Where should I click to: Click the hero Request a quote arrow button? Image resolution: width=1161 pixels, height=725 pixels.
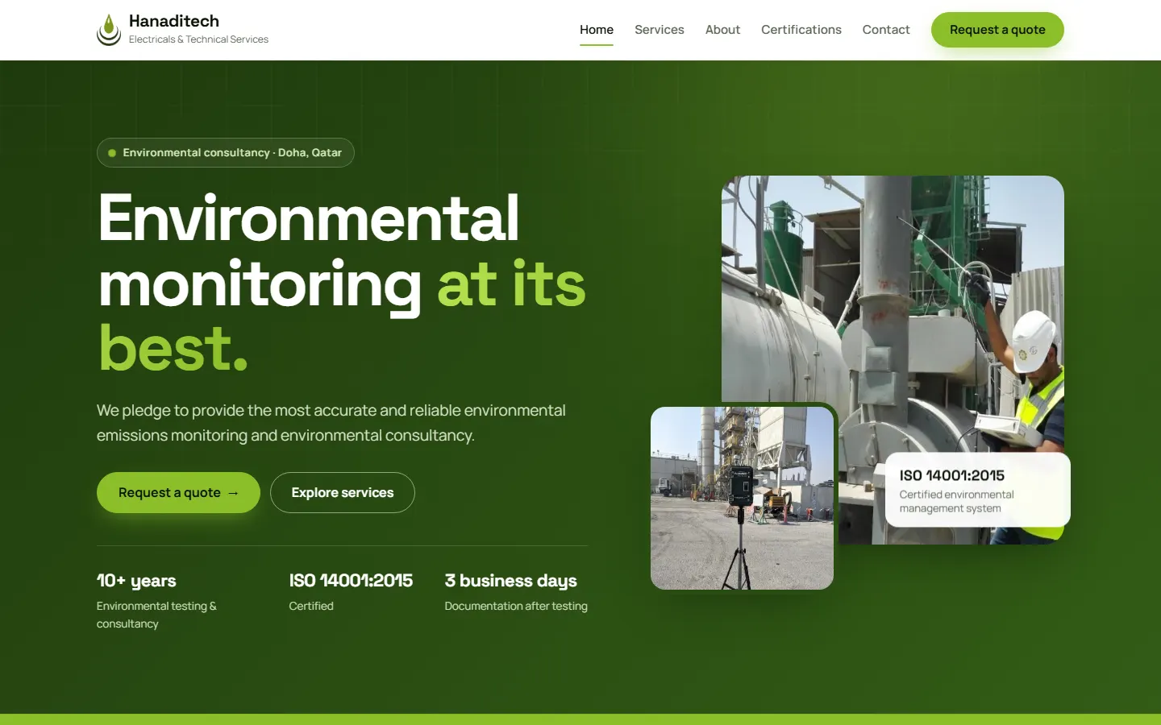tap(178, 492)
